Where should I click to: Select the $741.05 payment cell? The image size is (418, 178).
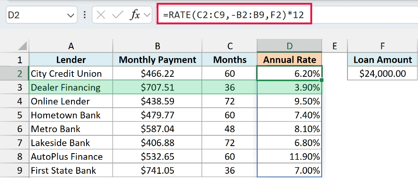tap(158, 171)
